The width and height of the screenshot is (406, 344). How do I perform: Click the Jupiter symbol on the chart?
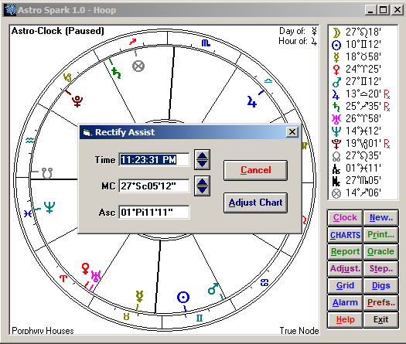251,101
